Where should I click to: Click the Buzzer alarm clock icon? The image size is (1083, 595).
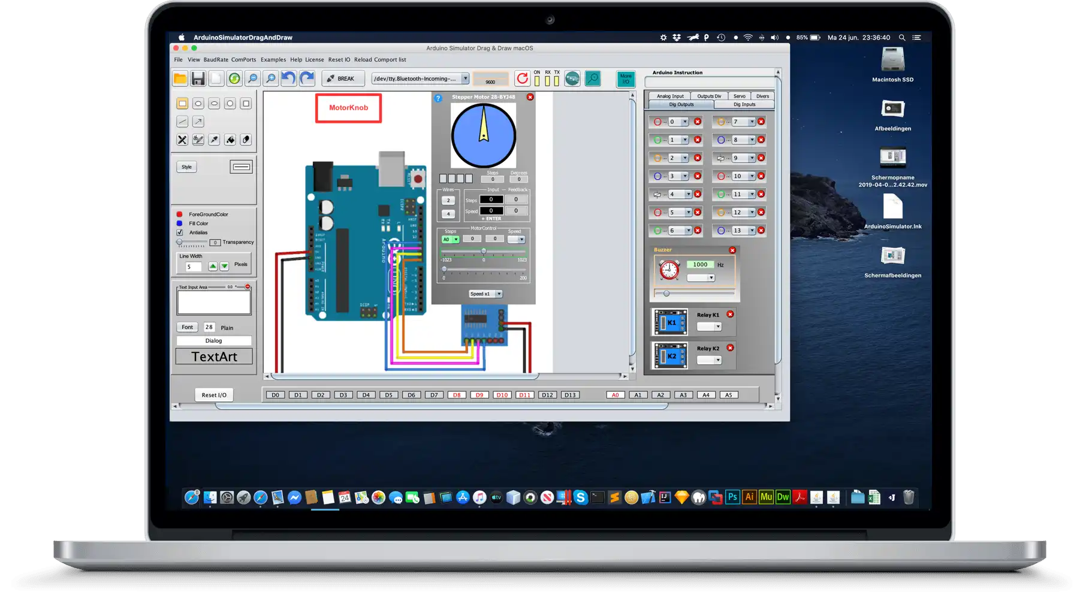point(669,270)
